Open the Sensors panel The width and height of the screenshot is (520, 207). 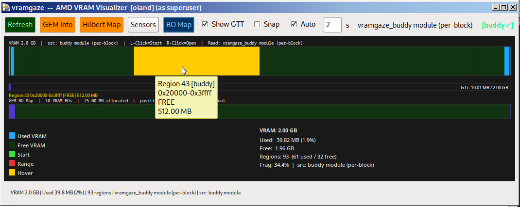pos(143,25)
